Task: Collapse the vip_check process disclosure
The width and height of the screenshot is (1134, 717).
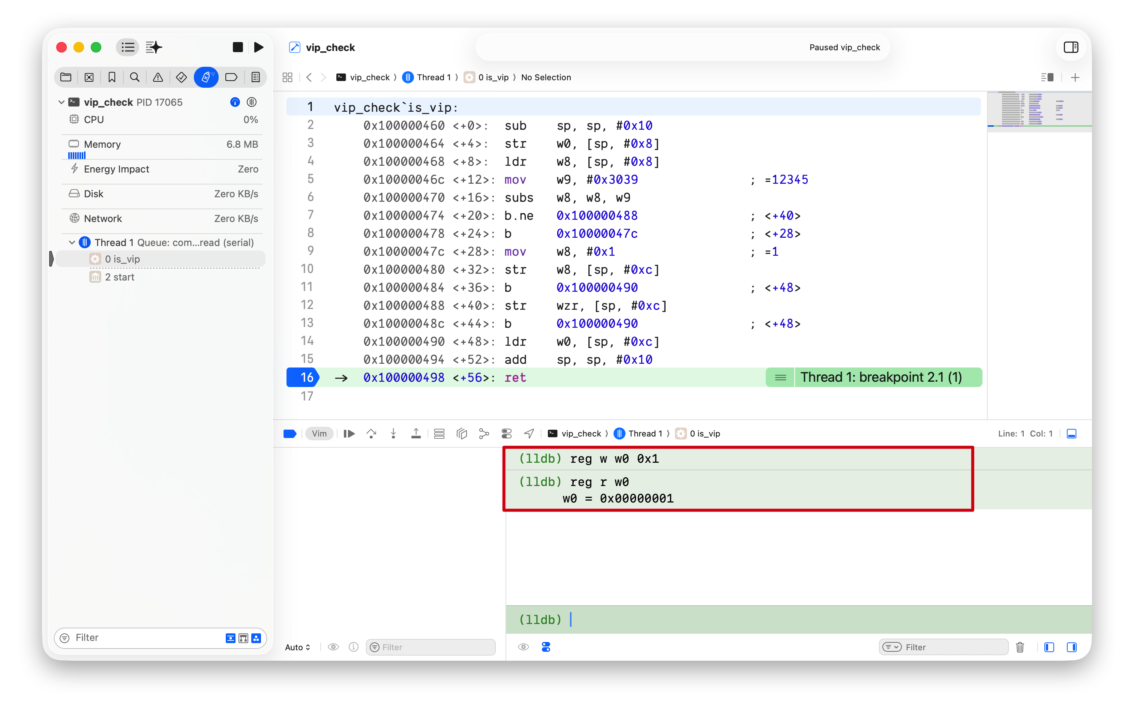Action: point(61,102)
